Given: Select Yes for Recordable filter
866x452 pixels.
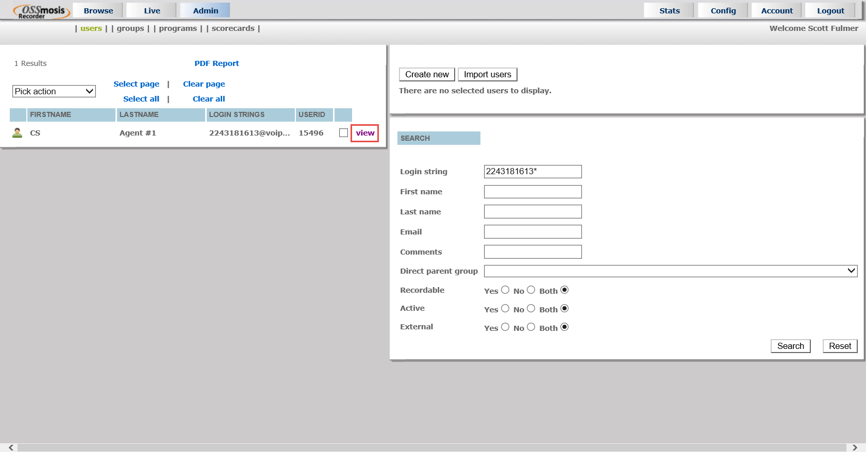Looking at the screenshot, I should [505, 290].
